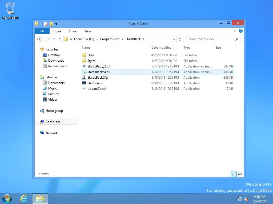
Task: Open the Help question mark icon
Action: tap(241, 31)
